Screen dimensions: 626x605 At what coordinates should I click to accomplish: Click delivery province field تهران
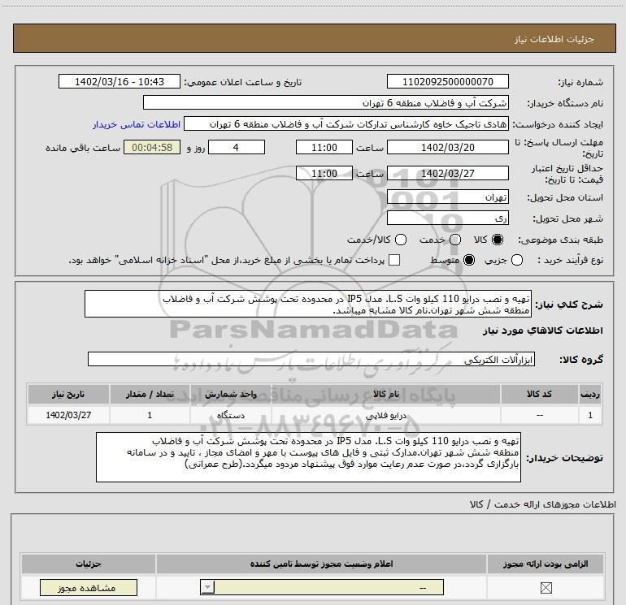coord(447,197)
